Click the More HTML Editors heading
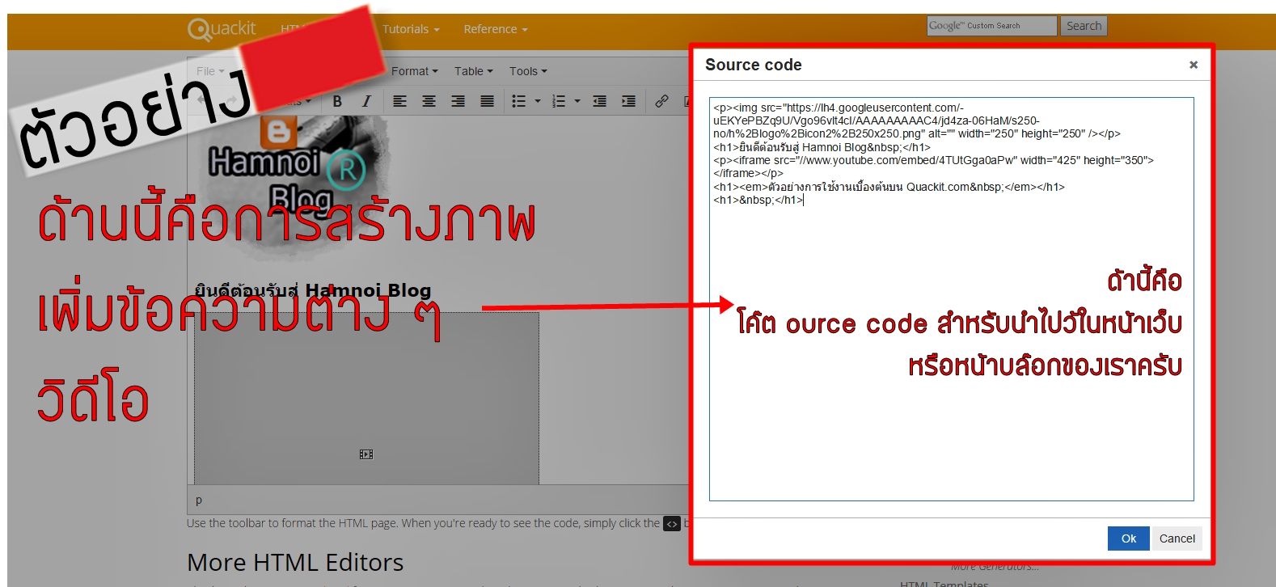The height and width of the screenshot is (587, 1276). pyautogui.click(x=295, y=562)
